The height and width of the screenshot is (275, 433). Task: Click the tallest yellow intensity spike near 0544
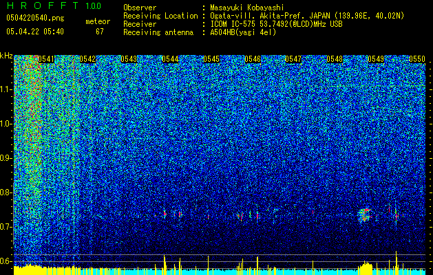[165, 265]
